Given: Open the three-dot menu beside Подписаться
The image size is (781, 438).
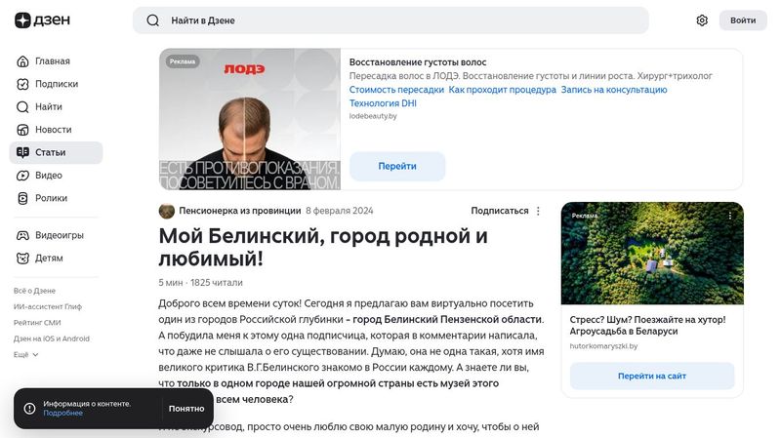Looking at the screenshot, I should click(538, 211).
